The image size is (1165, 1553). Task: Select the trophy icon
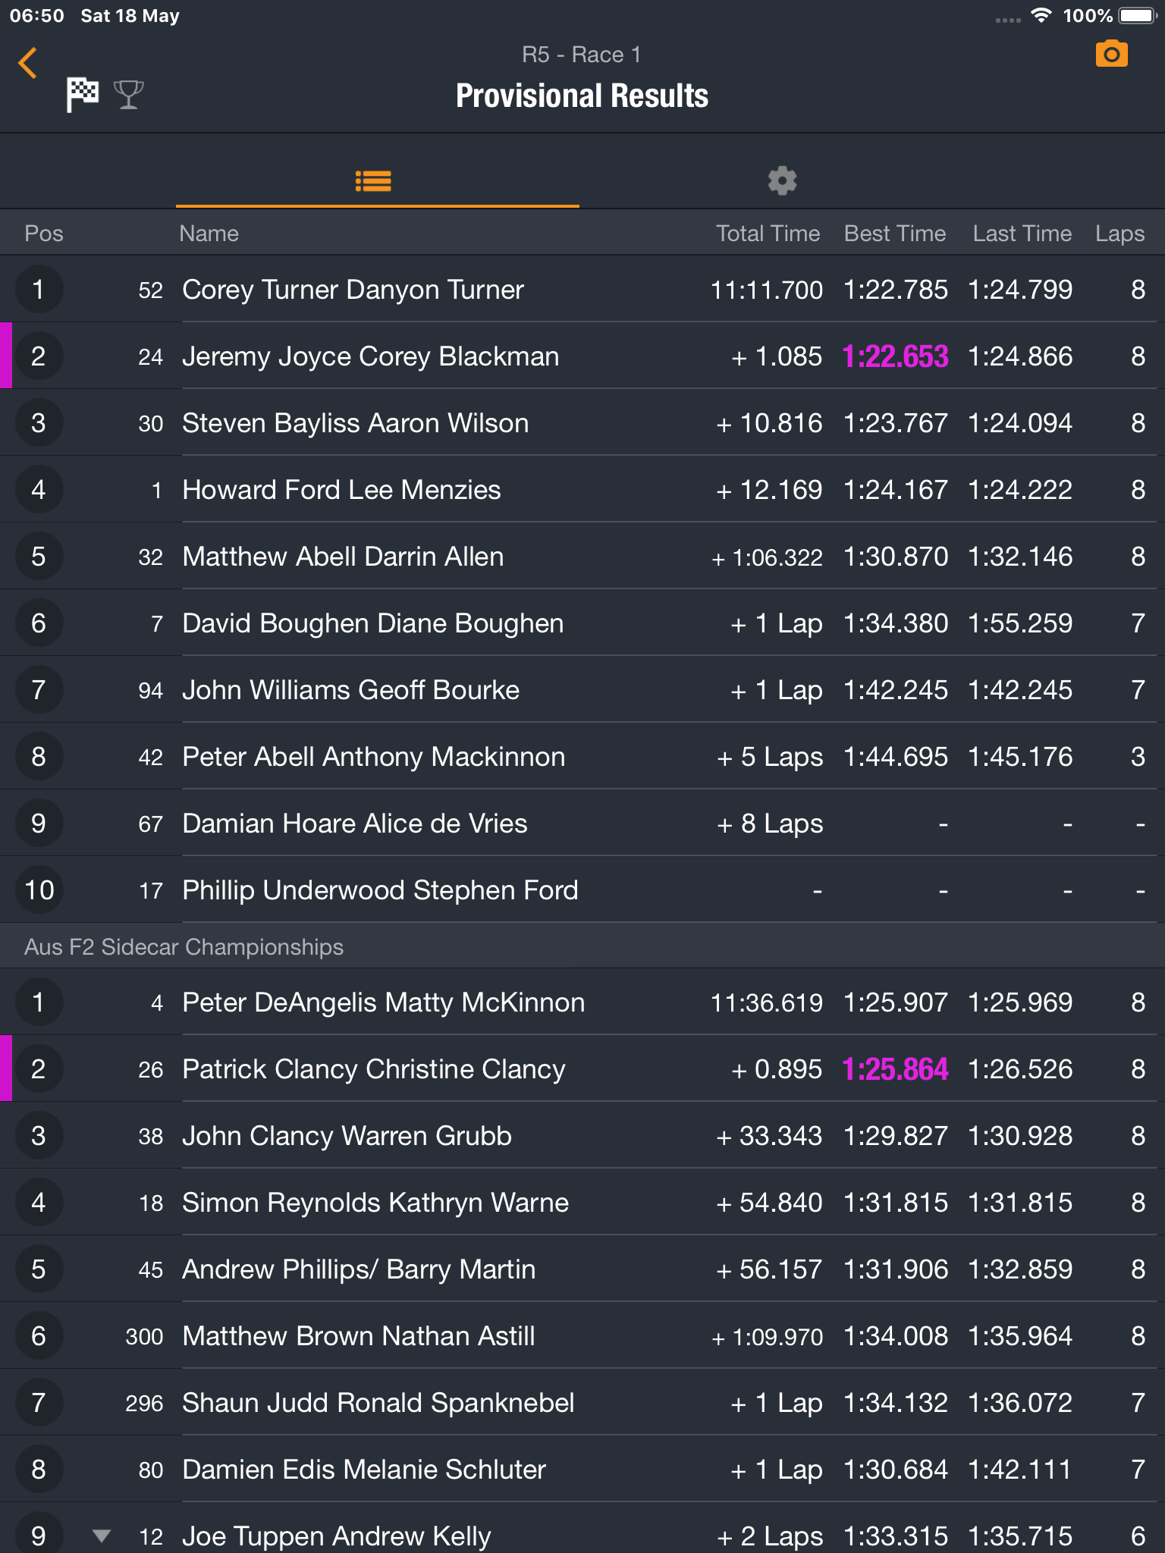point(129,95)
